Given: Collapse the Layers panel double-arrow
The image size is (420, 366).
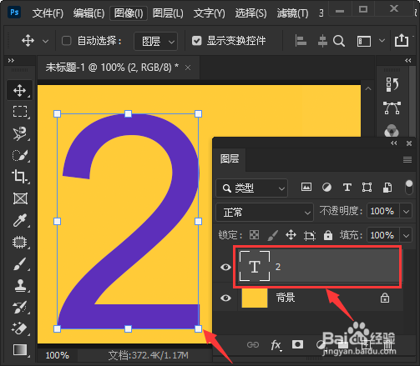Looking at the screenshot, I should [394, 143].
